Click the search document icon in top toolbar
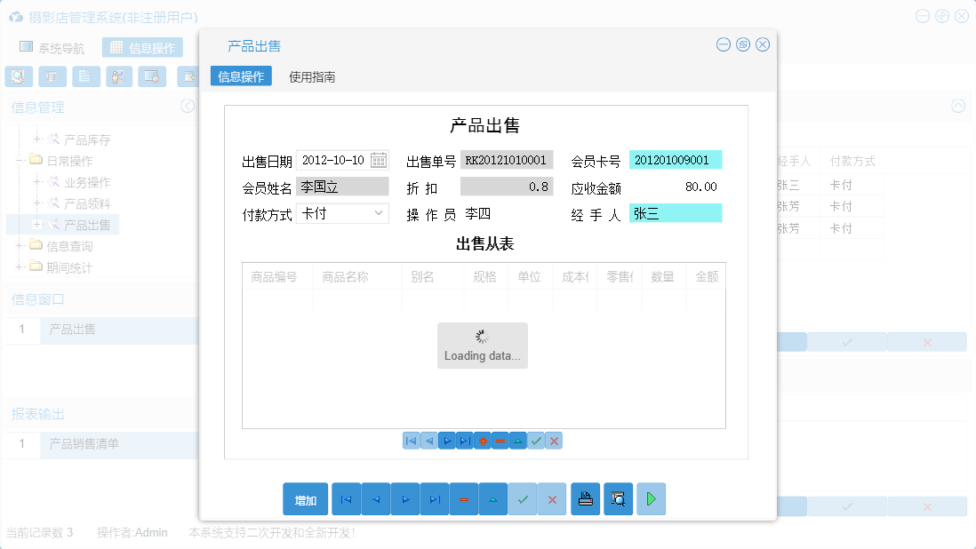 pyautogui.click(x=18, y=76)
